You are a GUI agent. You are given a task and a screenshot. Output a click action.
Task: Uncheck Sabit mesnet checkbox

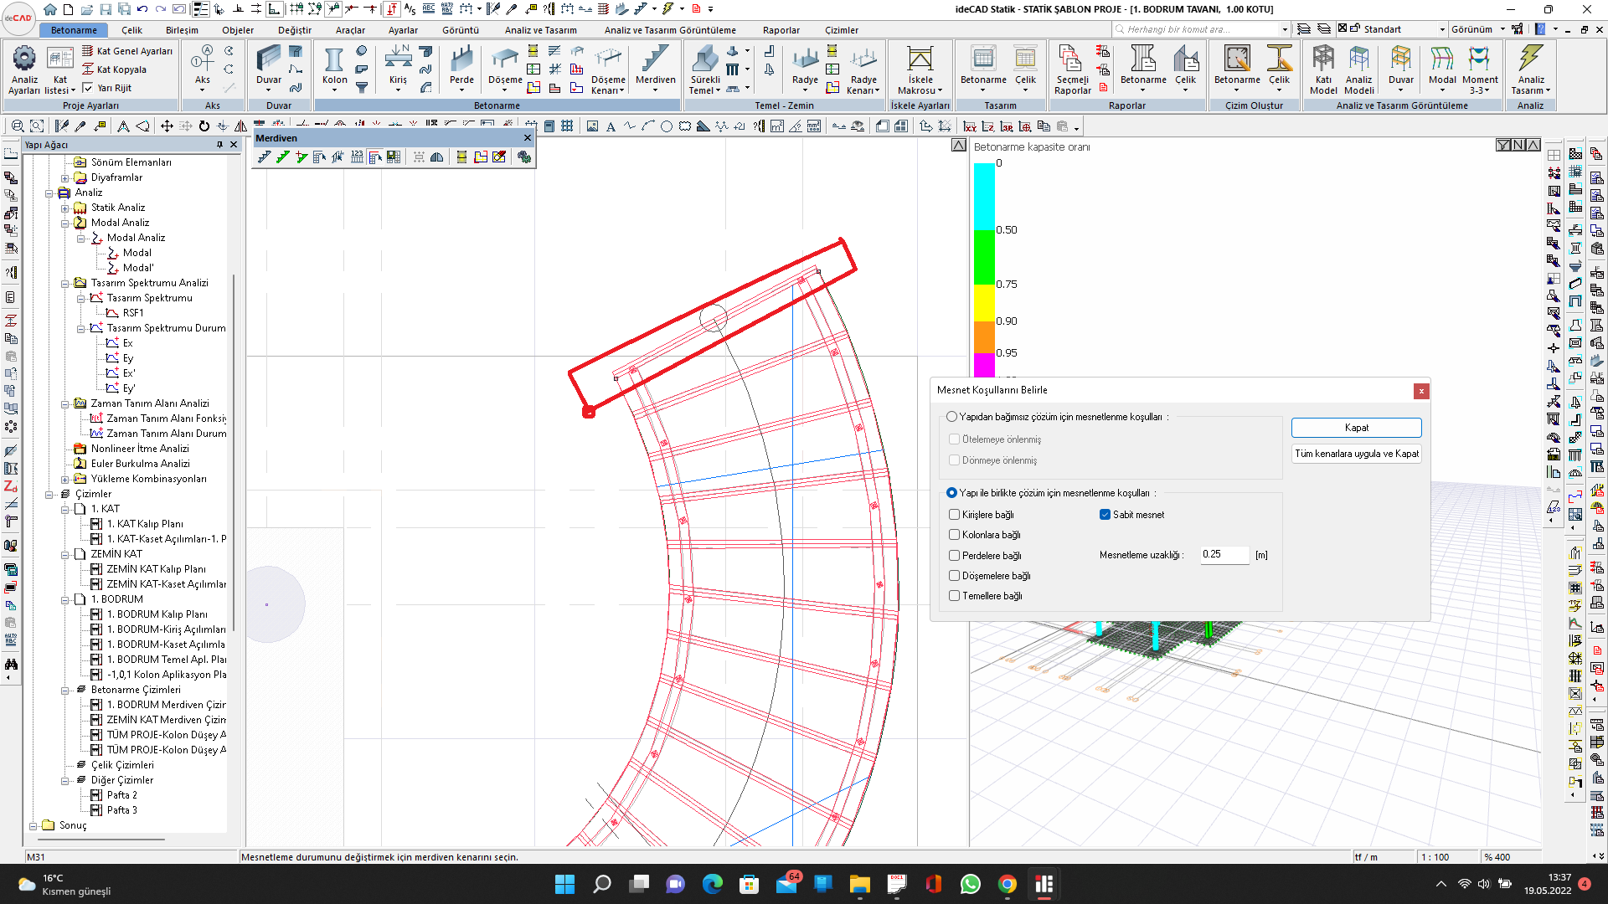(x=1105, y=515)
